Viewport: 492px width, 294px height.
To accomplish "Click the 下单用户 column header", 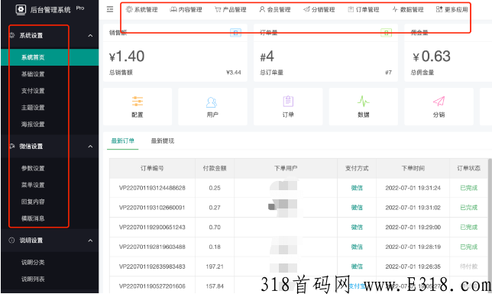I will pyautogui.click(x=286, y=169).
